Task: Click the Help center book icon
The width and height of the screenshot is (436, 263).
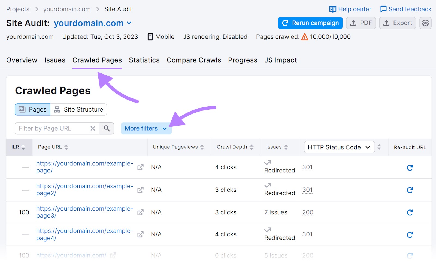Action: tap(333, 9)
